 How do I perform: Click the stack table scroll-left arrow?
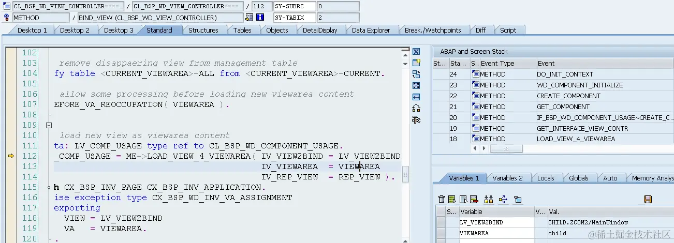(476, 148)
